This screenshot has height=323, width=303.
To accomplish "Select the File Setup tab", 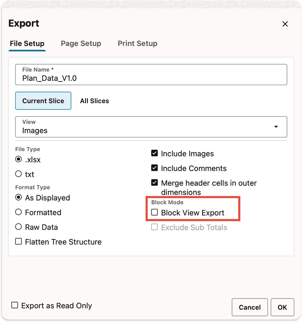I will 27,44.
